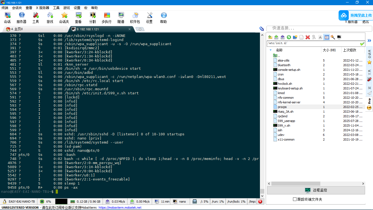Open the 软件包 (Packages) toolbar icon
The height and width of the screenshot is (210, 373).
click(x=135, y=17)
